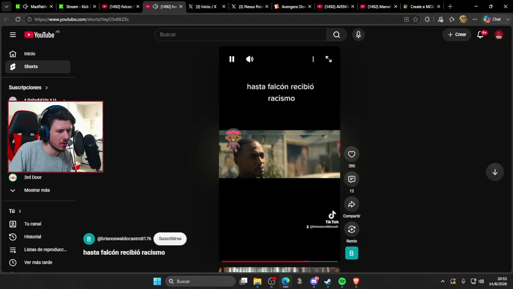Image resolution: width=513 pixels, height=289 pixels.
Task: Select Shorts in the sidebar
Action: tap(38, 67)
